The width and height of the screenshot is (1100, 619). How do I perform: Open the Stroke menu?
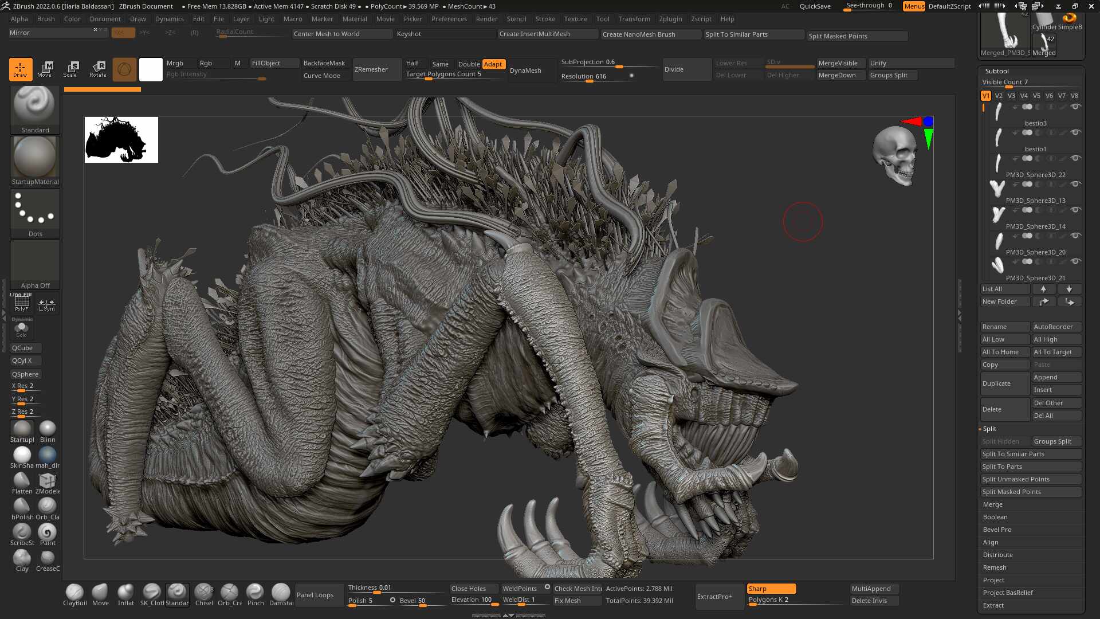click(545, 18)
